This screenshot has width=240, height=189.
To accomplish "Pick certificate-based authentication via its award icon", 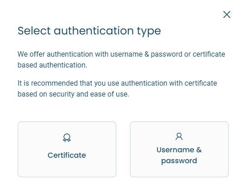I will pos(67,138).
